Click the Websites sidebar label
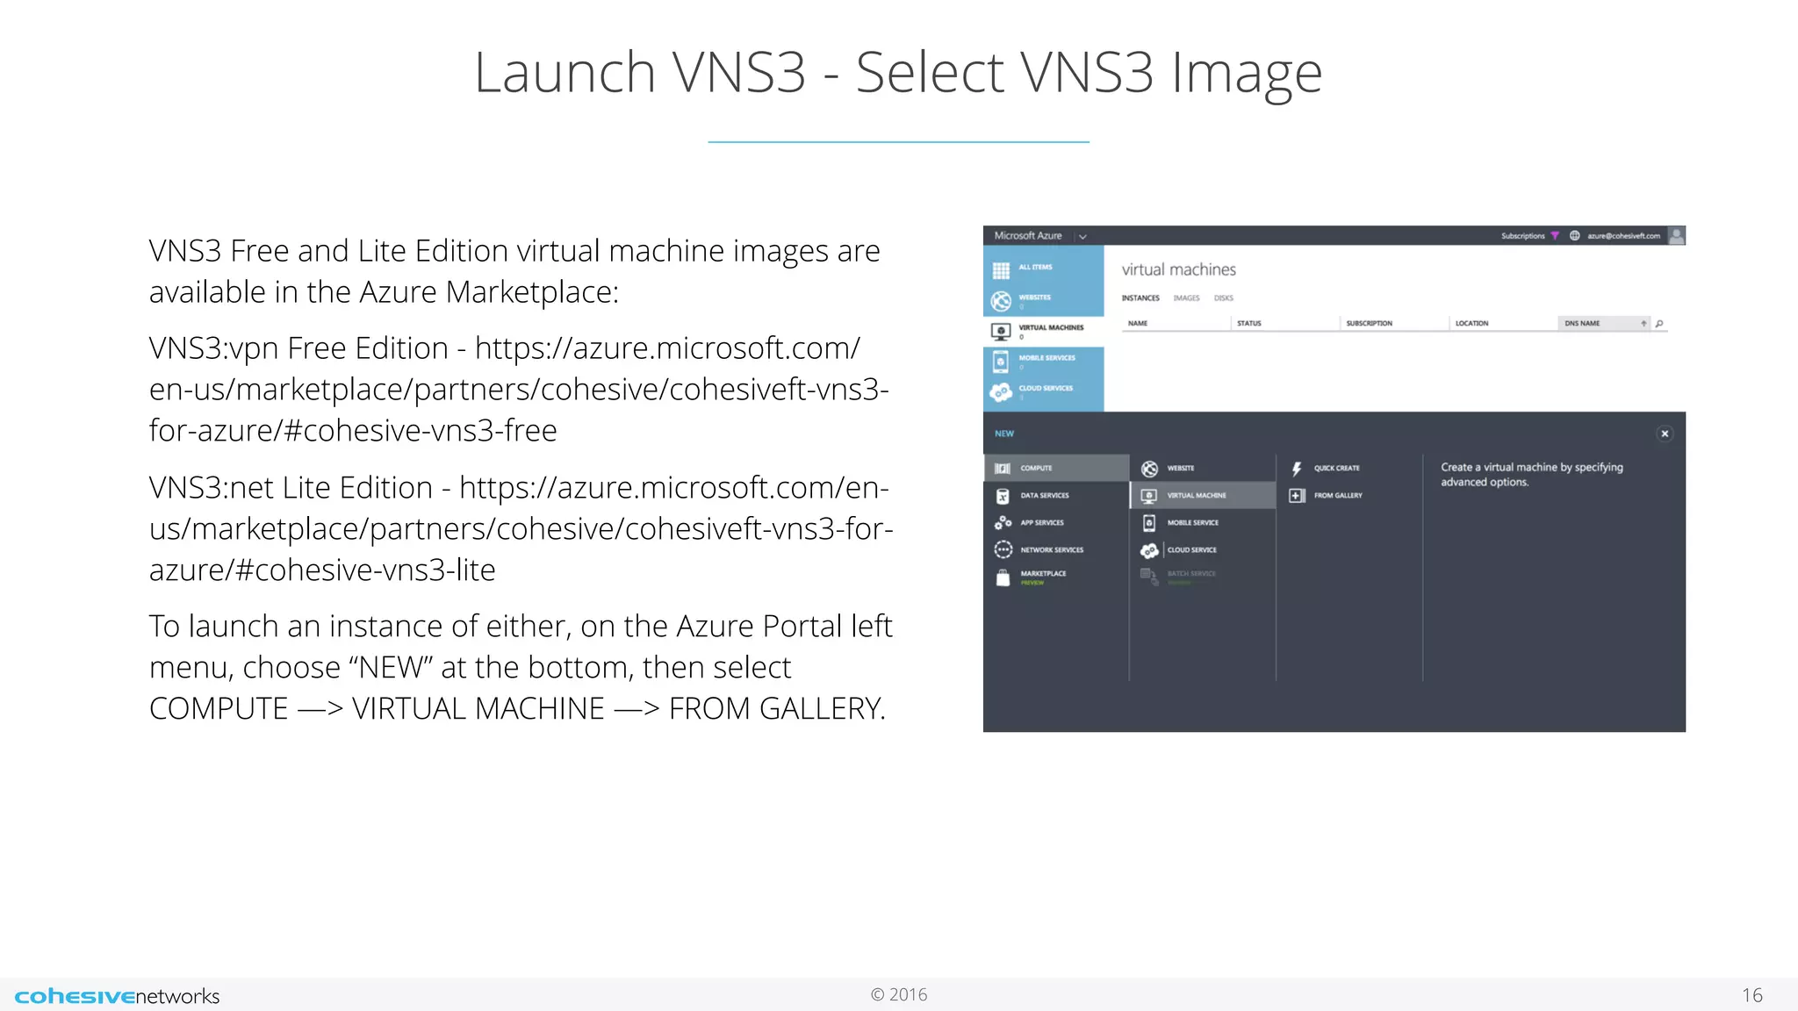The image size is (1798, 1011). tap(1034, 298)
